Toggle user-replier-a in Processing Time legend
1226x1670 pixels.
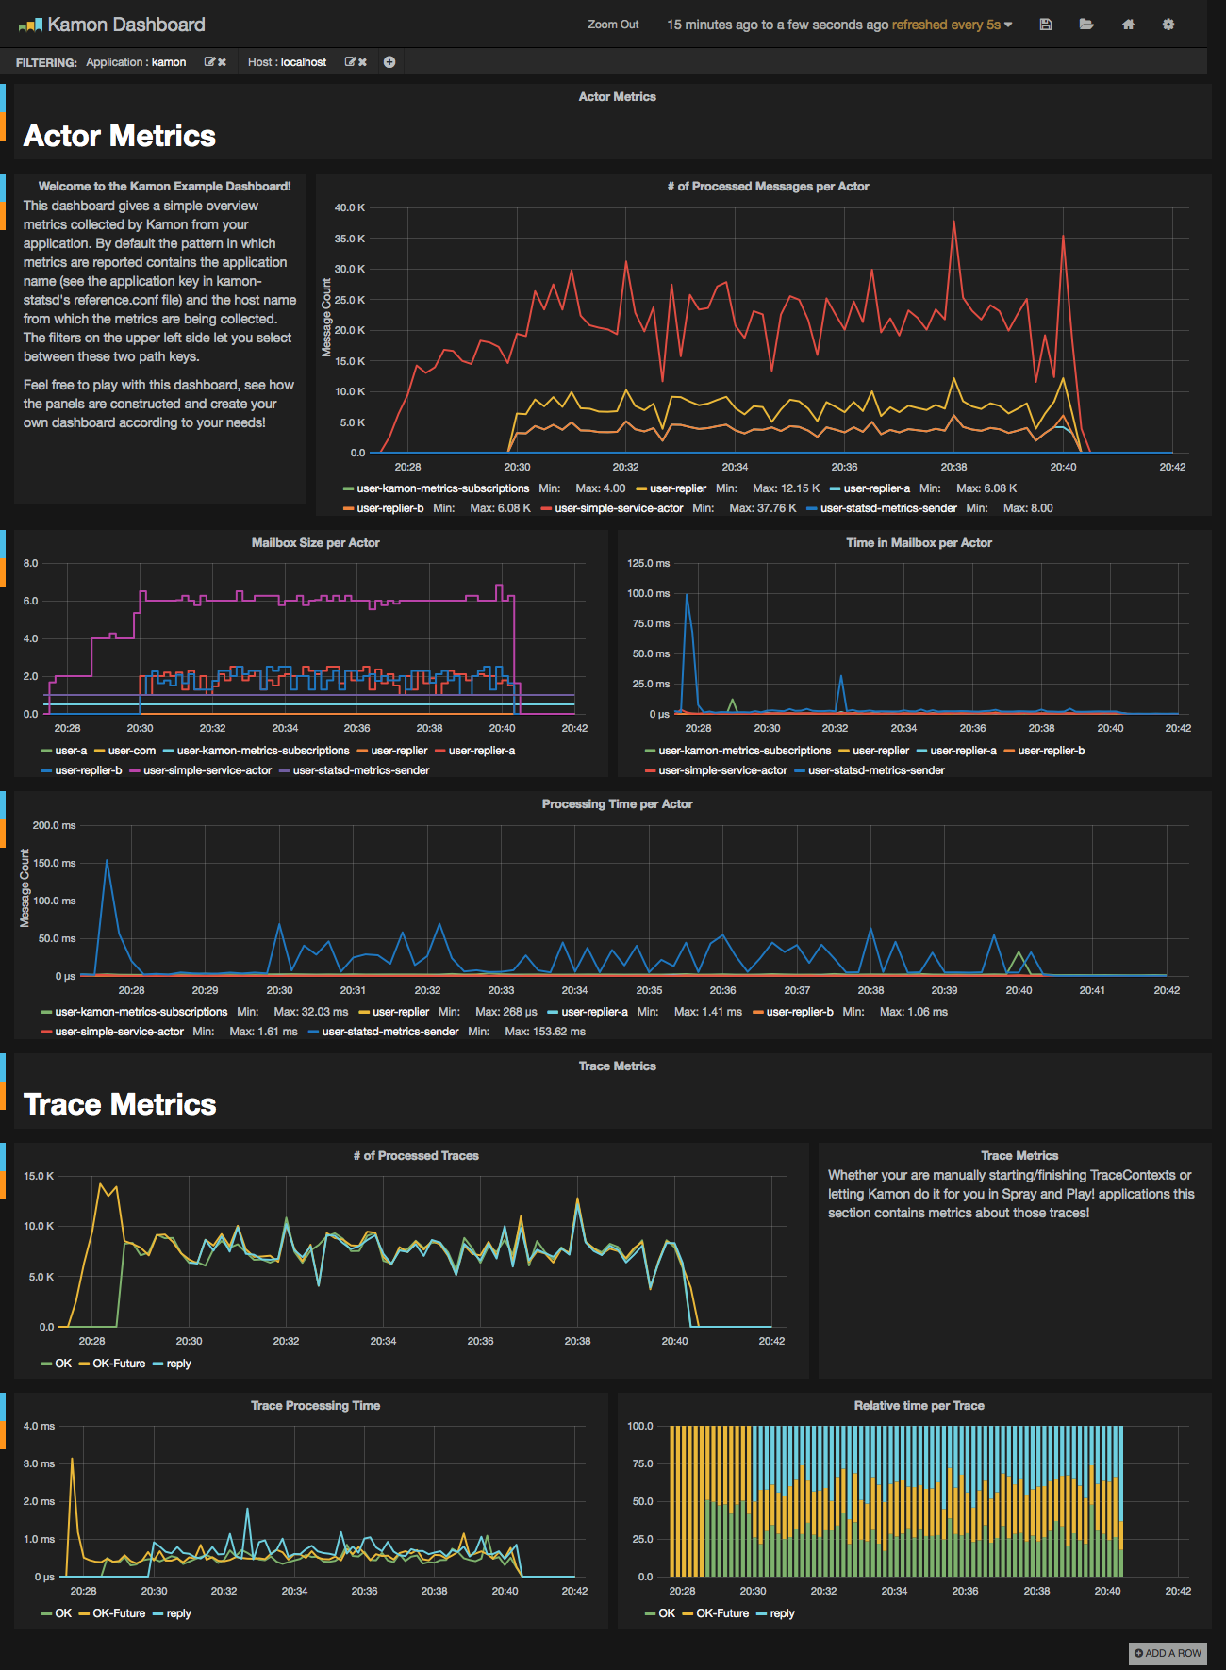pos(594,1012)
